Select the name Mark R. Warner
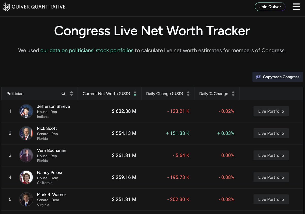305x214 pixels. point(52,195)
